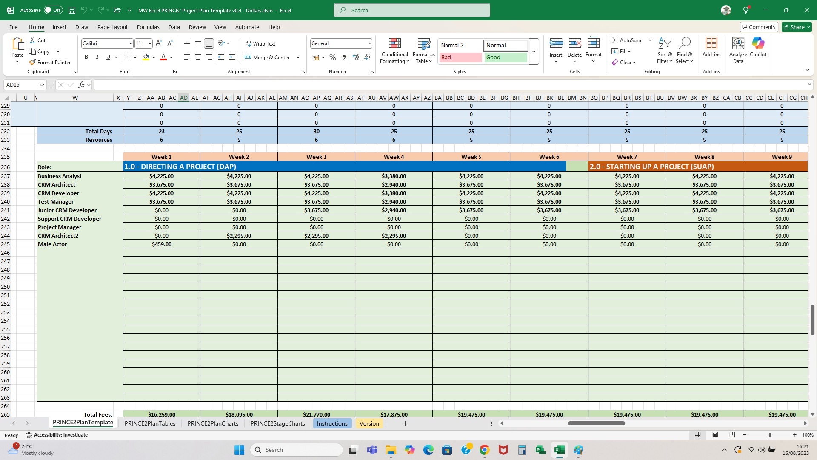
Task: Click the Percent Style icon
Action: [x=333, y=57]
